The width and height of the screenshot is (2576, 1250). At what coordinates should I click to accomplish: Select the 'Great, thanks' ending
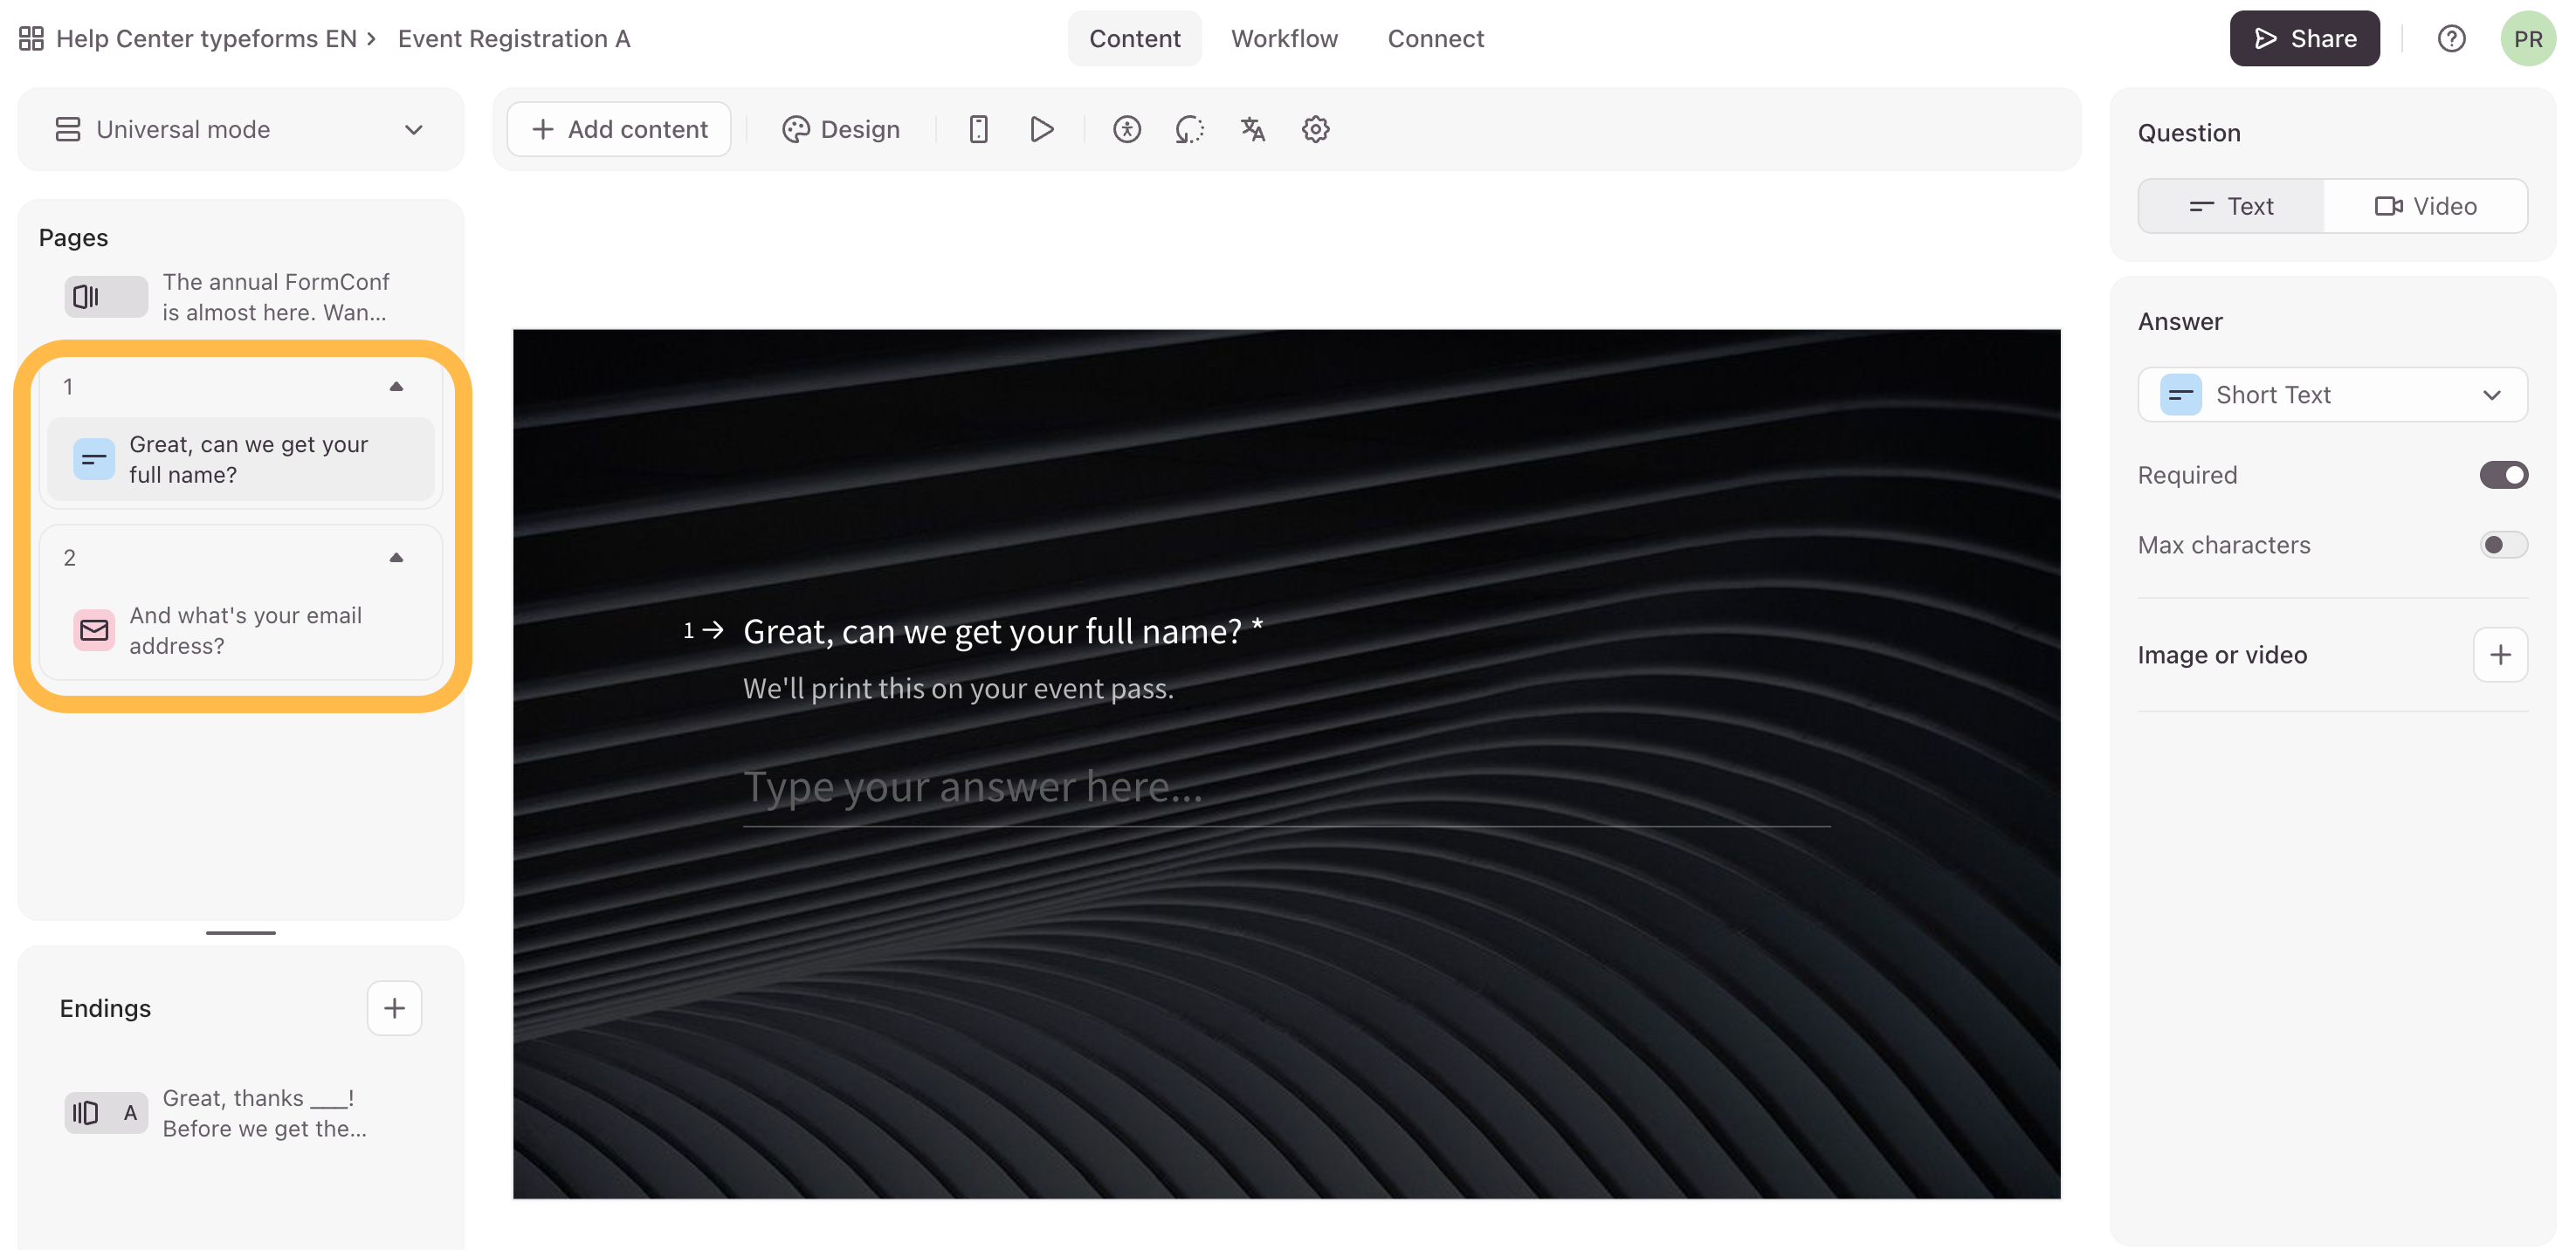240,1113
